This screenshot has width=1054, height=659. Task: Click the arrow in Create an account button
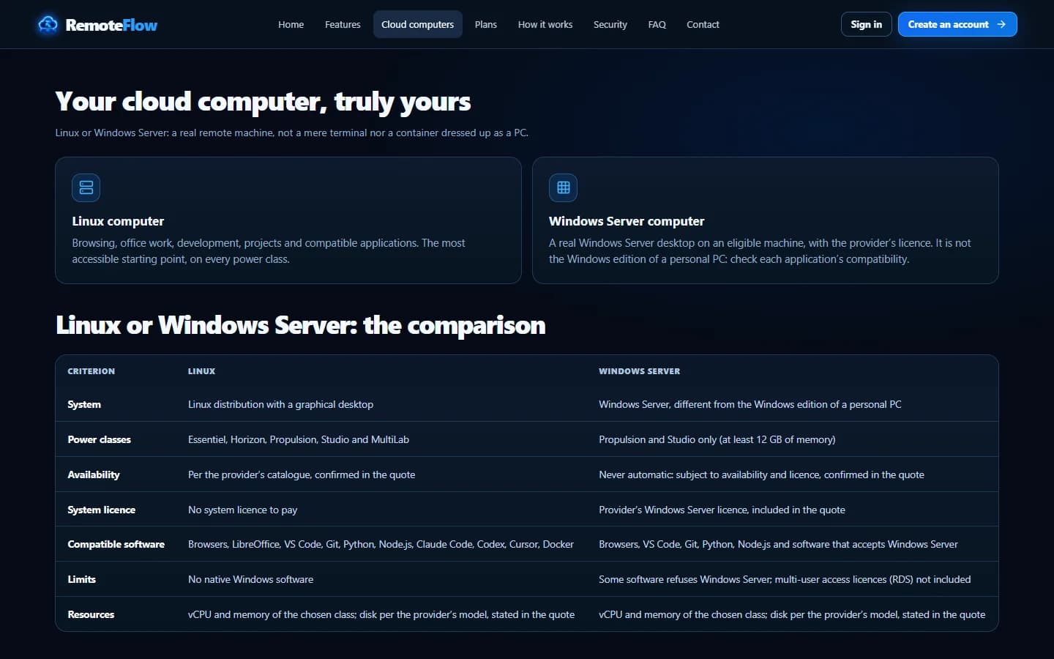click(1001, 24)
